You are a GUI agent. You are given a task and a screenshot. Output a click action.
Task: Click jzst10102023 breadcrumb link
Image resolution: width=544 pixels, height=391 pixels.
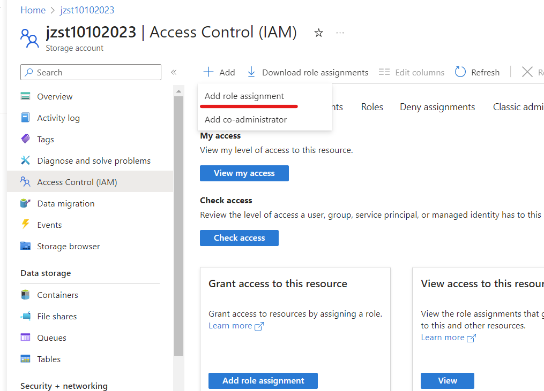click(x=87, y=10)
